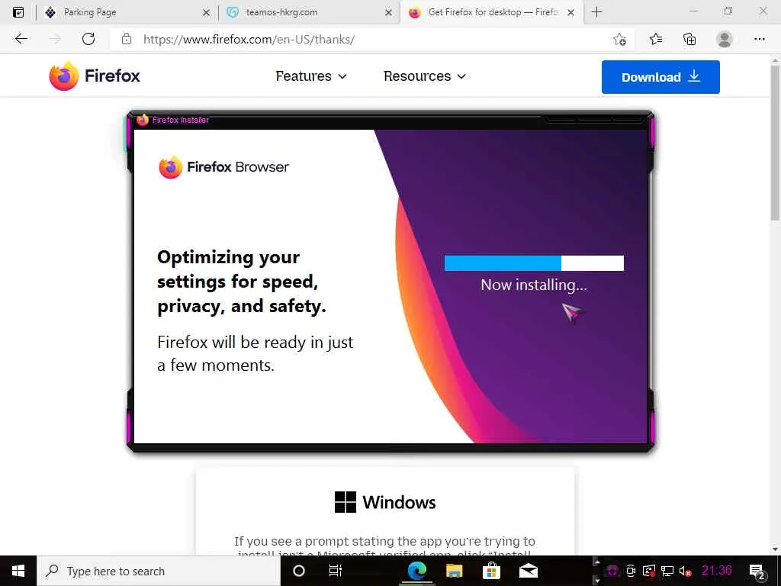The height and width of the screenshot is (586, 781).
Task: Close the Get Firefox for desktop tab
Action: pyautogui.click(x=570, y=13)
